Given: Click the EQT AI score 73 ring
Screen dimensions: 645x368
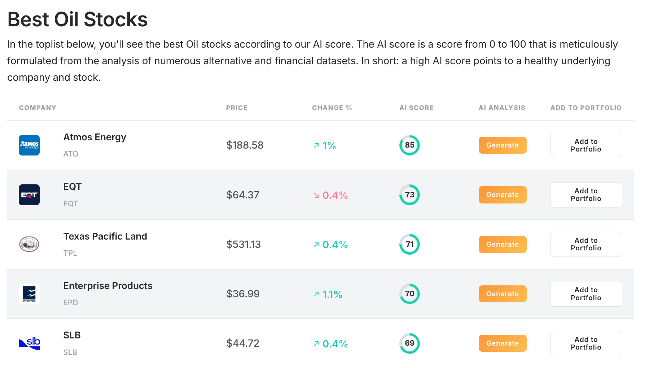Looking at the screenshot, I should point(409,195).
